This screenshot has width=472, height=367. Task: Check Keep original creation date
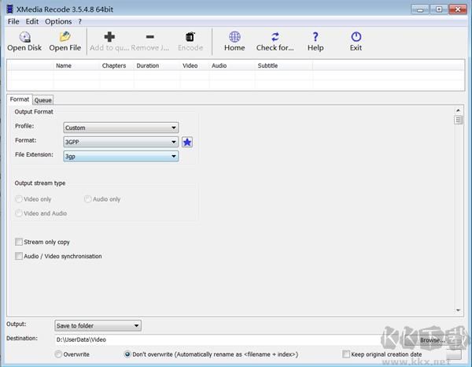[346, 354]
